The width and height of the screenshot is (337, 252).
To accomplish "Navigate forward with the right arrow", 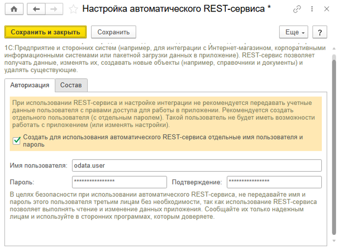I will click(x=54, y=9).
